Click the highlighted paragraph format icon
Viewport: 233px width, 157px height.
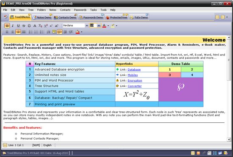point(60,32)
